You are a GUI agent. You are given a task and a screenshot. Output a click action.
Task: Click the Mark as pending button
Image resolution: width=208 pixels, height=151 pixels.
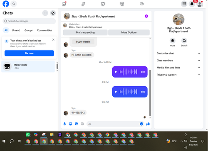coord(85,32)
